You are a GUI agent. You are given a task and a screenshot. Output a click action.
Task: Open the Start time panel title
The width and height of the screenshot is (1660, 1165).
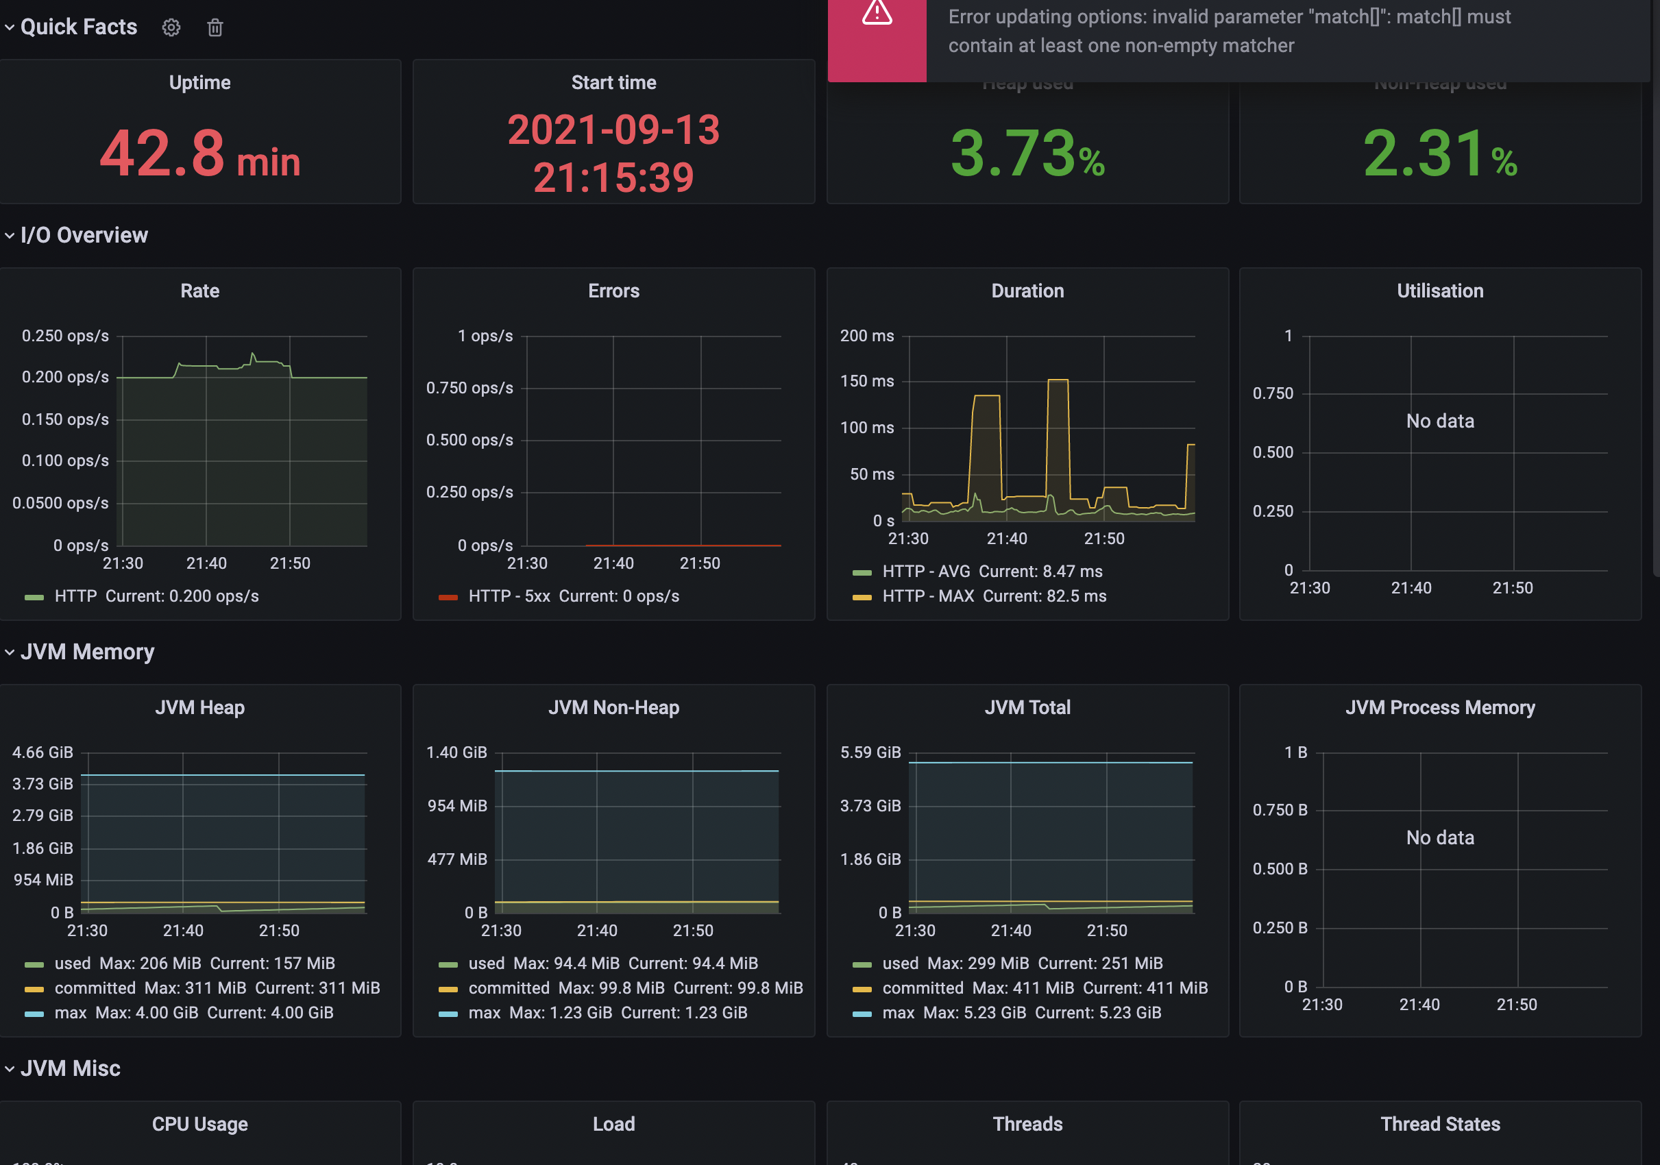pos(613,83)
